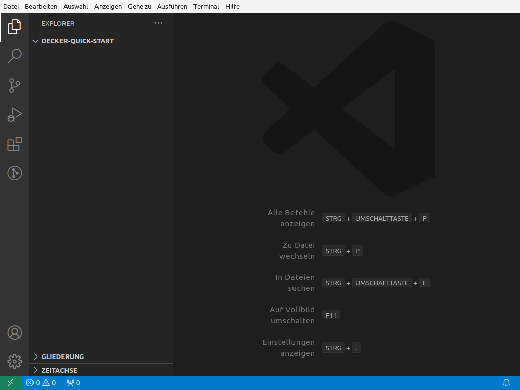Open the Hilfe menu

tap(233, 6)
